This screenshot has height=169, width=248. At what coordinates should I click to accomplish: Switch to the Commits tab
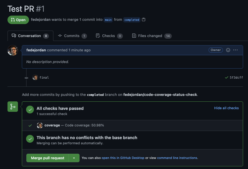point(72,36)
